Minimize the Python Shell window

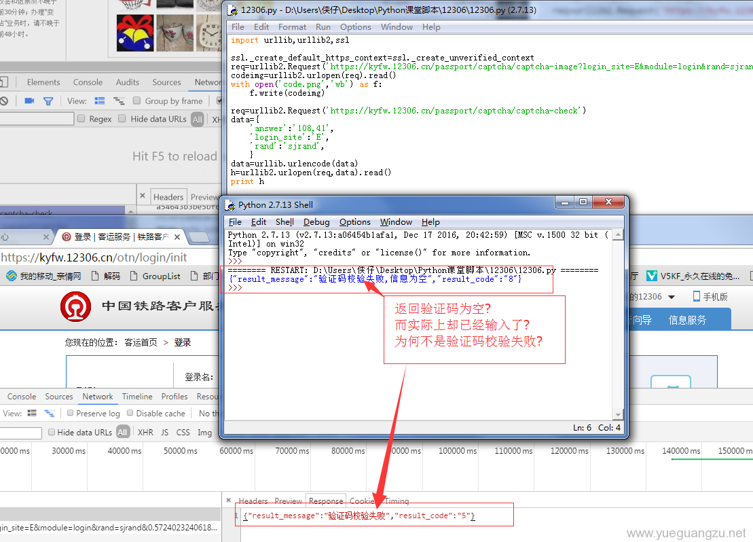(x=565, y=202)
